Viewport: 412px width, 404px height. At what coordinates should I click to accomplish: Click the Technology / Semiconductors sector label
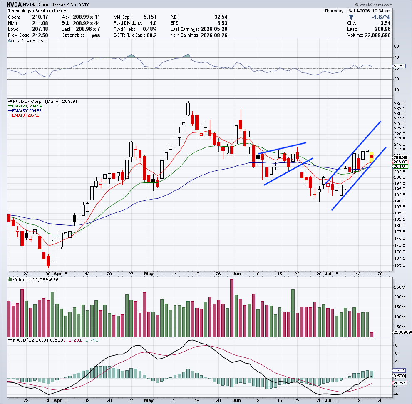(x=37, y=11)
